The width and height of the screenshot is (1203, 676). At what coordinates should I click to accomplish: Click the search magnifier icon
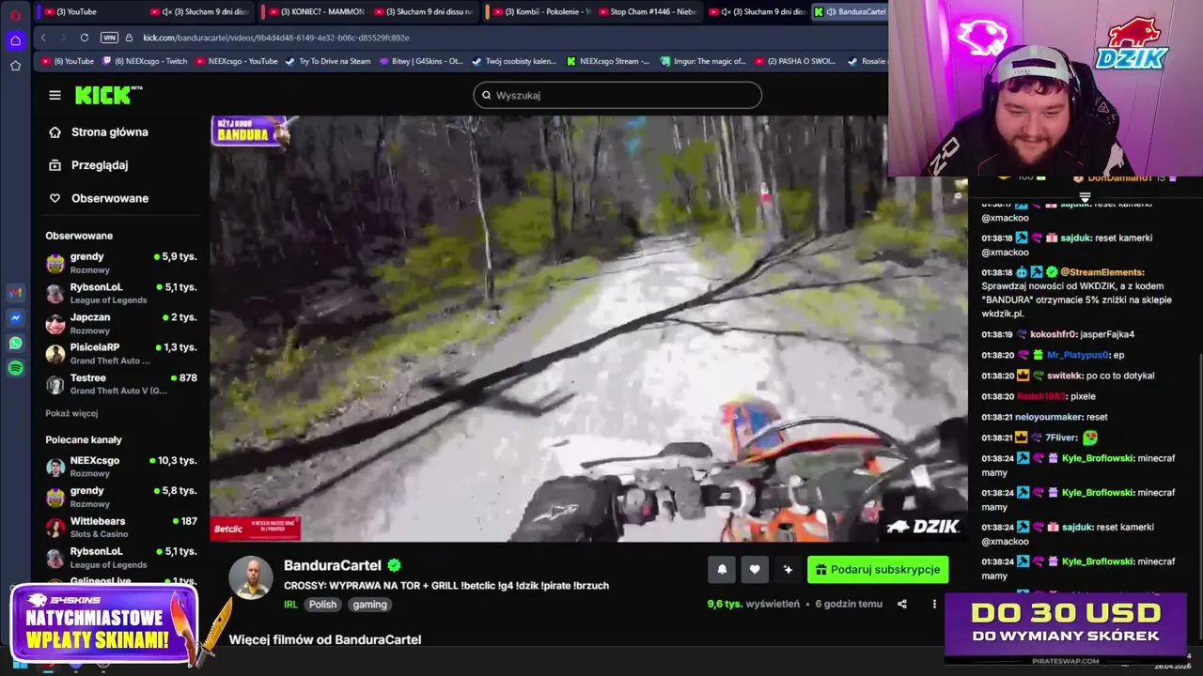(x=486, y=95)
